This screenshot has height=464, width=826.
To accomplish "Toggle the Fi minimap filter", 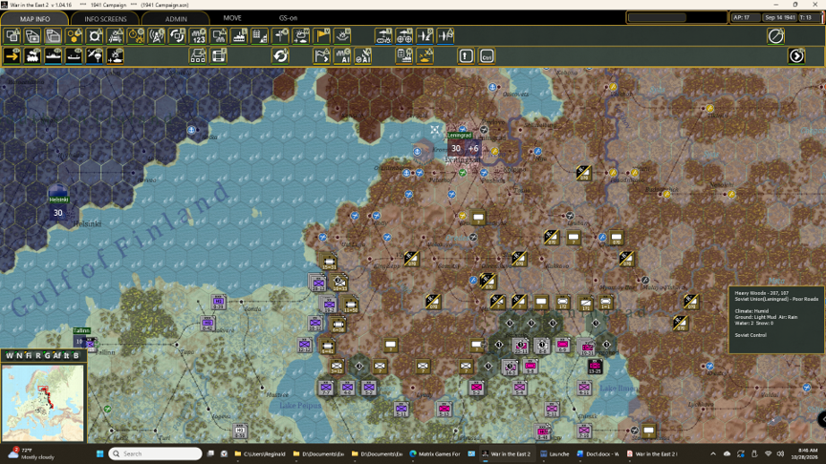I will (29, 355).
